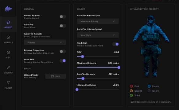This screenshot has width=179, height=110.
Task: Click the FOV value 6.64
Action: tap(116, 52)
